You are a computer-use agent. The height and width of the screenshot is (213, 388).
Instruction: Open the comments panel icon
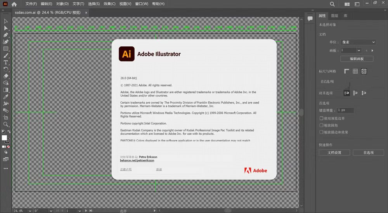pyautogui.click(x=310, y=19)
